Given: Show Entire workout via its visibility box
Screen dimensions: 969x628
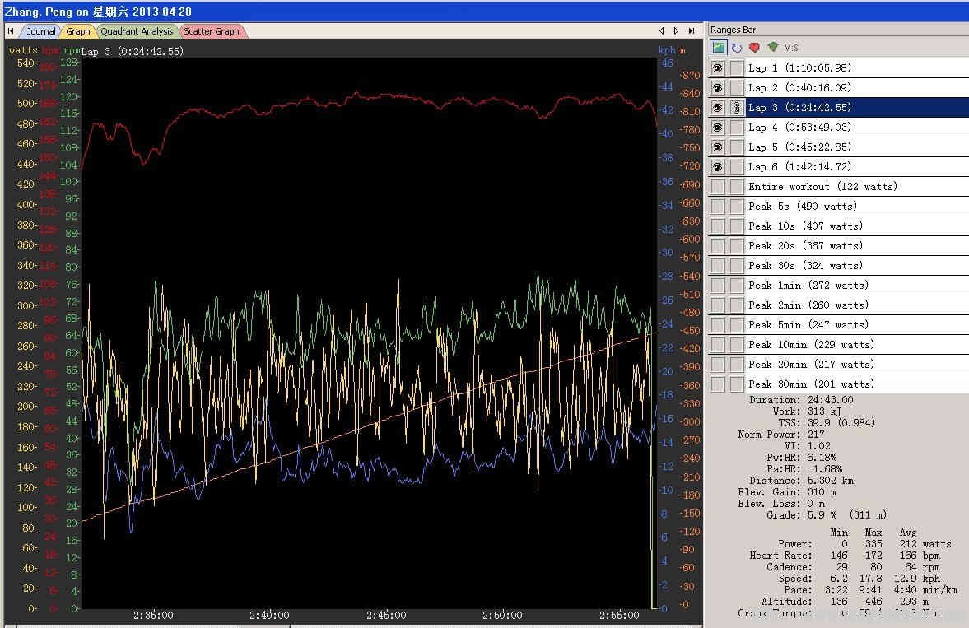Looking at the screenshot, I should pos(718,187).
